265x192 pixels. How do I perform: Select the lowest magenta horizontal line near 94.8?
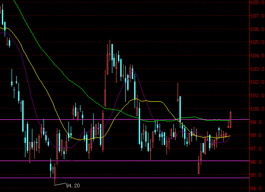pyautogui.click(x=124, y=178)
